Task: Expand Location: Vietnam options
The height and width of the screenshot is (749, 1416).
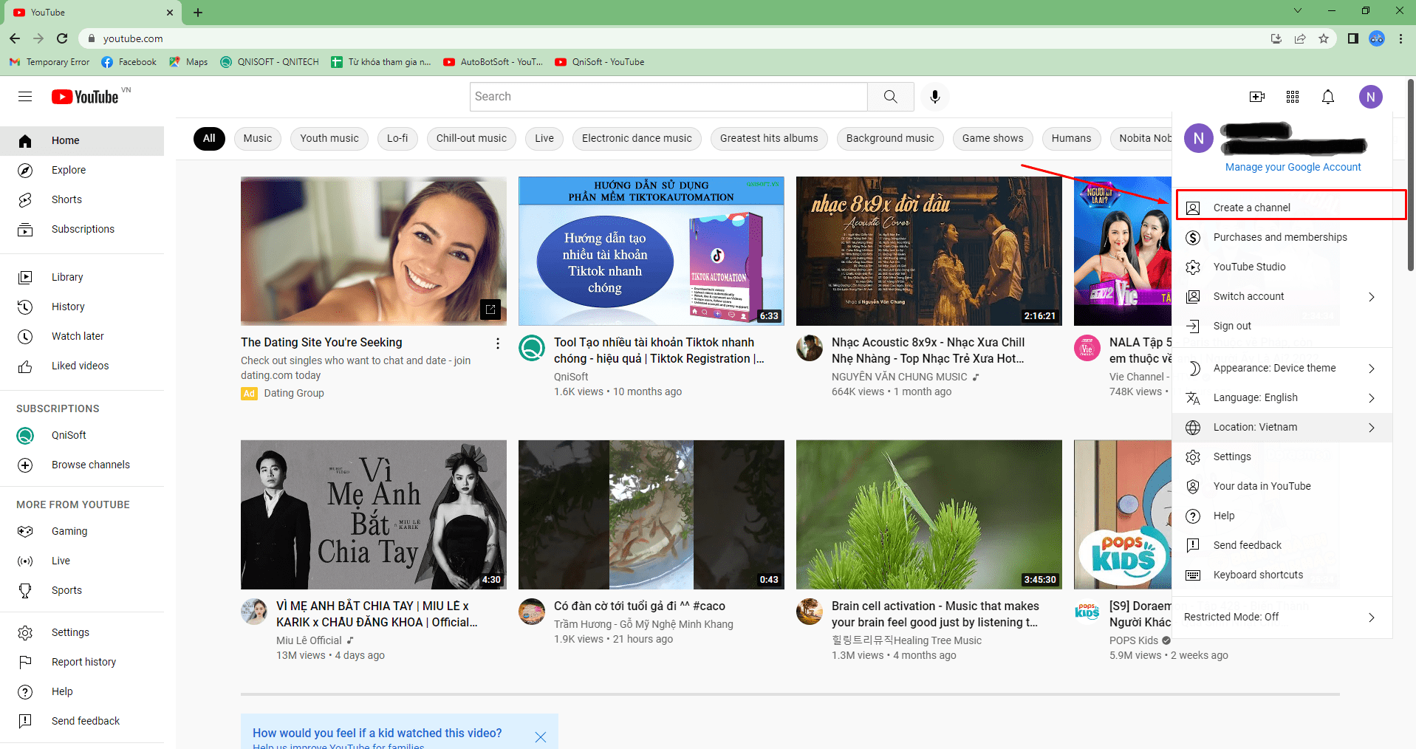Action: (x=1282, y=427)
